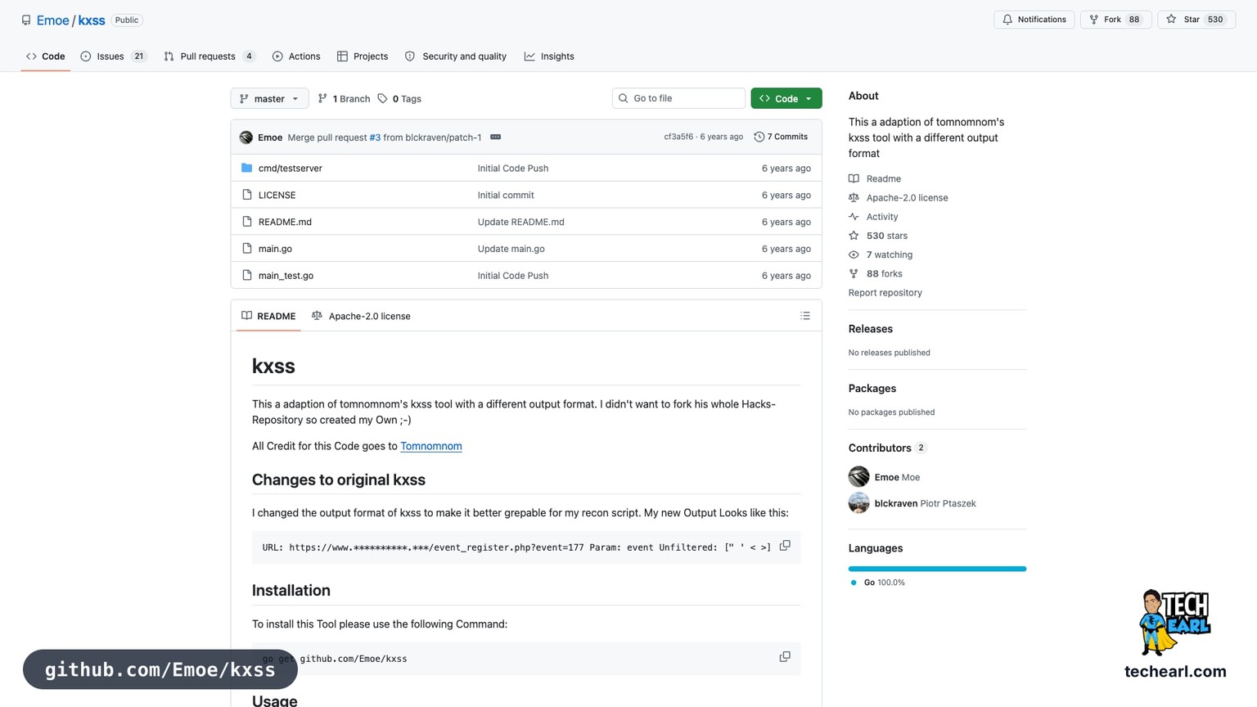Switch to Pull requests tab
Screen dimensions: 1257x707
[x=209, y=56]
